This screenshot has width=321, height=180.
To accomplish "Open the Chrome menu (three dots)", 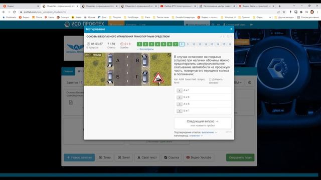I will (317, 12).
